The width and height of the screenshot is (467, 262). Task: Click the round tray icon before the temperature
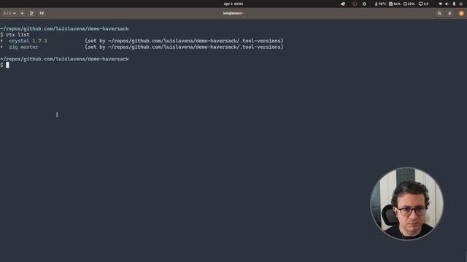coord(364,4)
